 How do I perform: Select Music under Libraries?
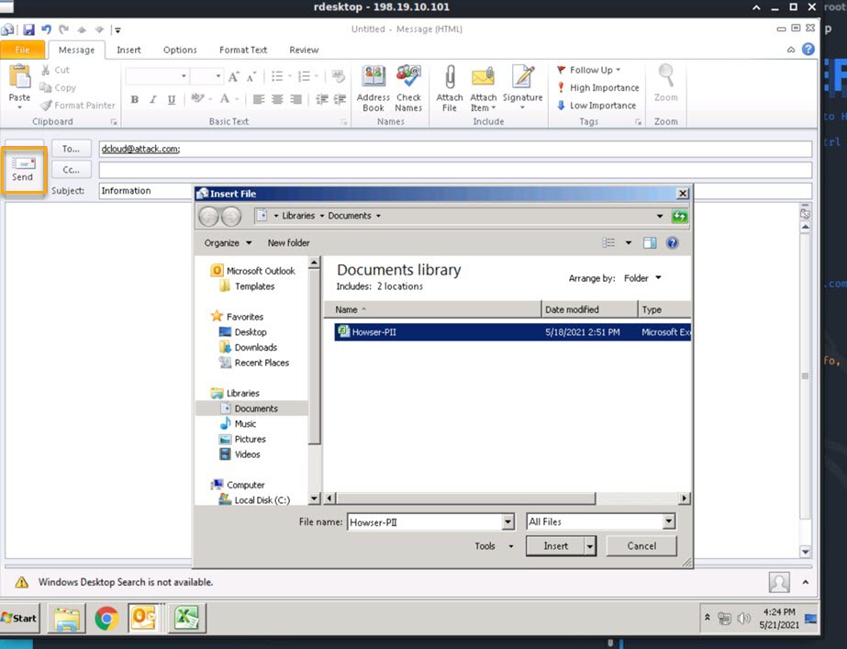(239, 424)
